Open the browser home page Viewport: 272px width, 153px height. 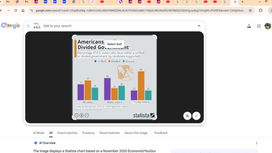click(x=23, y=11)
